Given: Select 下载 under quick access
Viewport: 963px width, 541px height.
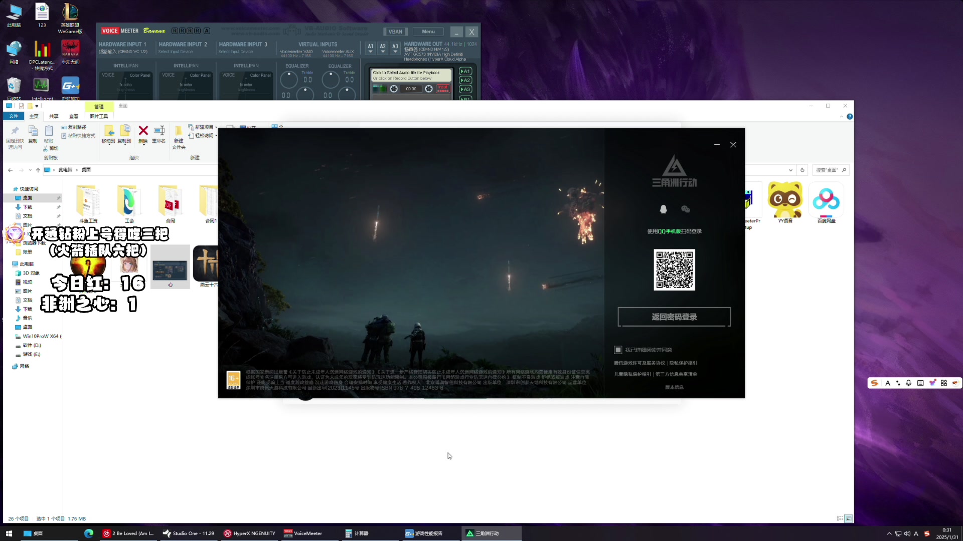Looking at the screenshot, I should (x=28, y=207).
